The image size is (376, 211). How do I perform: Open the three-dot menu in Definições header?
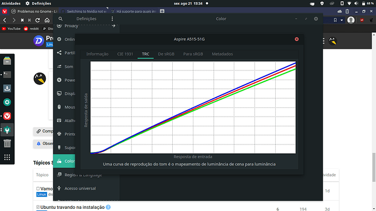pyautogui.click(x=112, y=19)
